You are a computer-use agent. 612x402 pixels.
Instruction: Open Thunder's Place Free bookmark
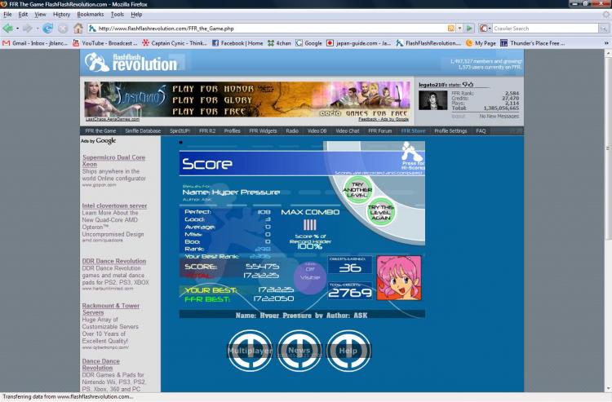(x=532, y=43)
